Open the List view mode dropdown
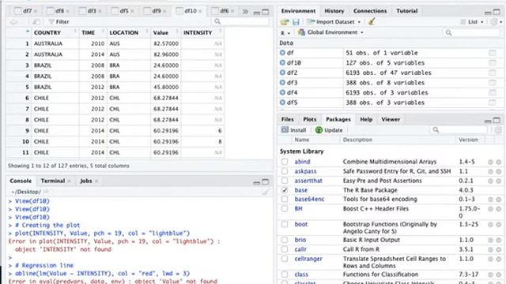 (x=473, y=22)
